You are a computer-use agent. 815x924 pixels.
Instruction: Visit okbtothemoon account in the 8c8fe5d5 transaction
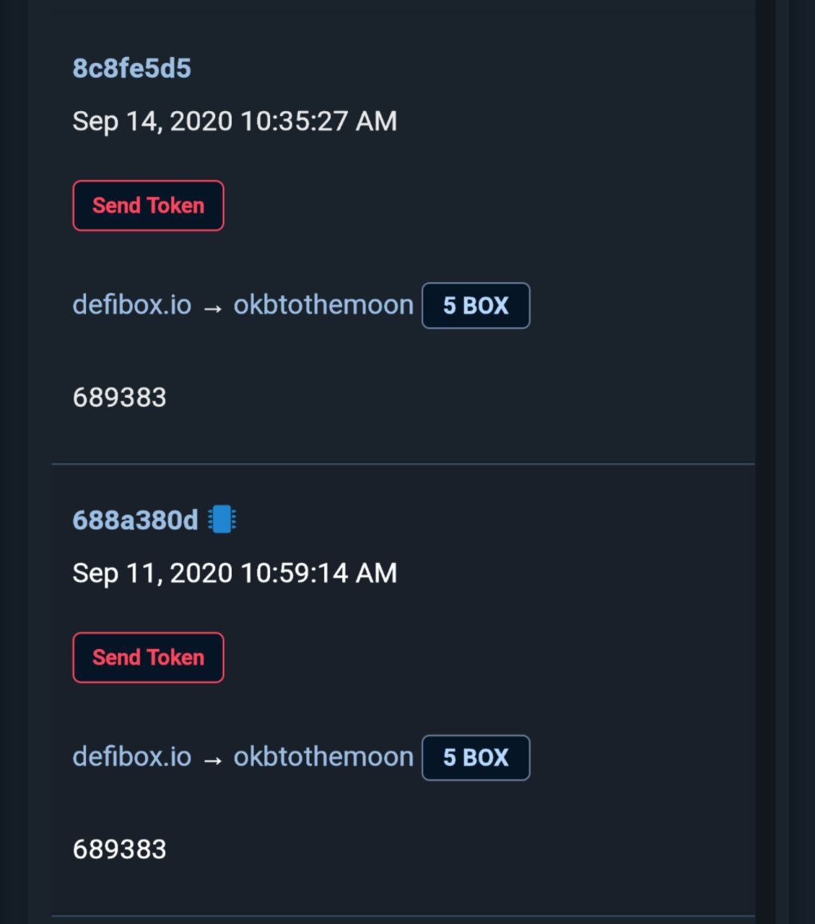[323, 305]
